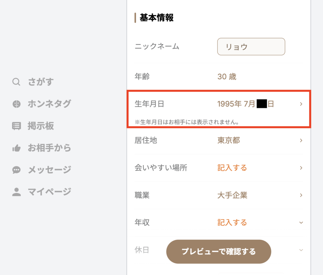Click the 居住地 row chevron
The height and width of the screenshot is (275, 323).
coord(300,140)
